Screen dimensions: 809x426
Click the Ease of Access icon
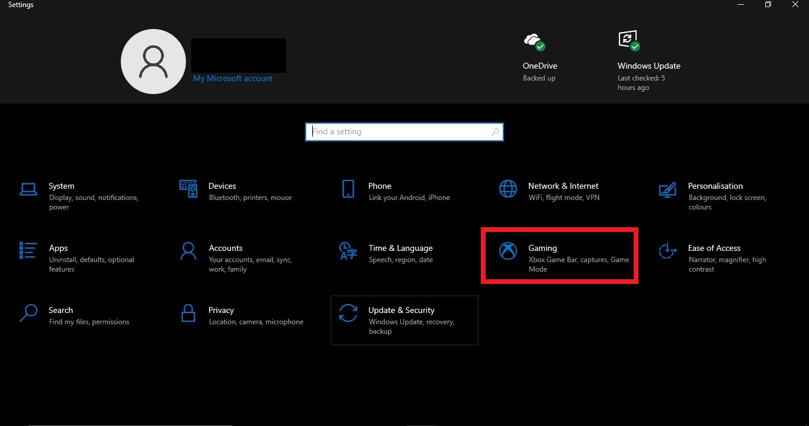(x=667, y=251)
